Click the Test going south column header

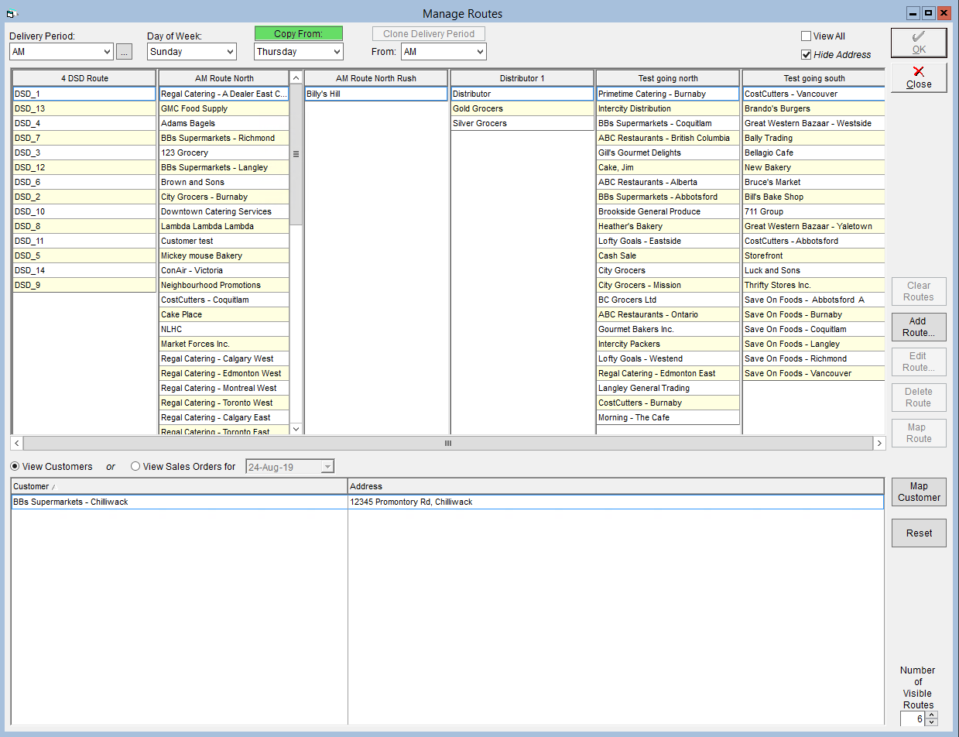[x=813, y=78]
